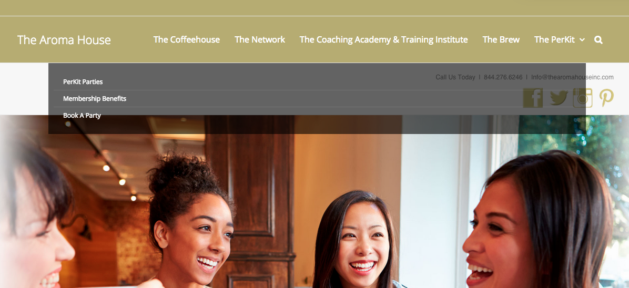Click phone number 844.276.6246

(x=503, y=77)
